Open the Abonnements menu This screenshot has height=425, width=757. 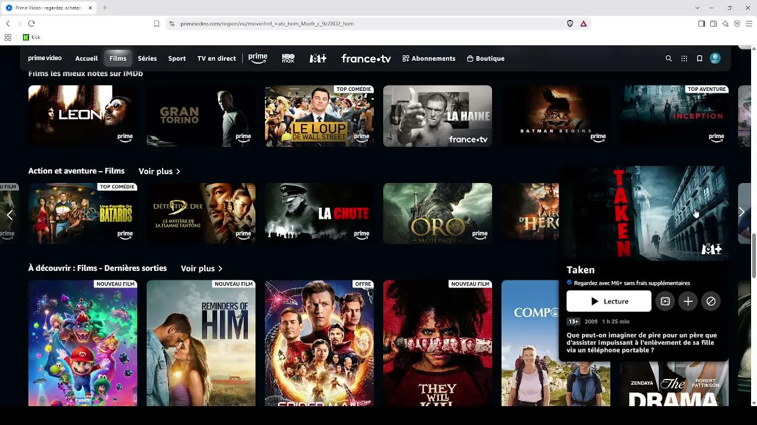[x=429, y=58]
